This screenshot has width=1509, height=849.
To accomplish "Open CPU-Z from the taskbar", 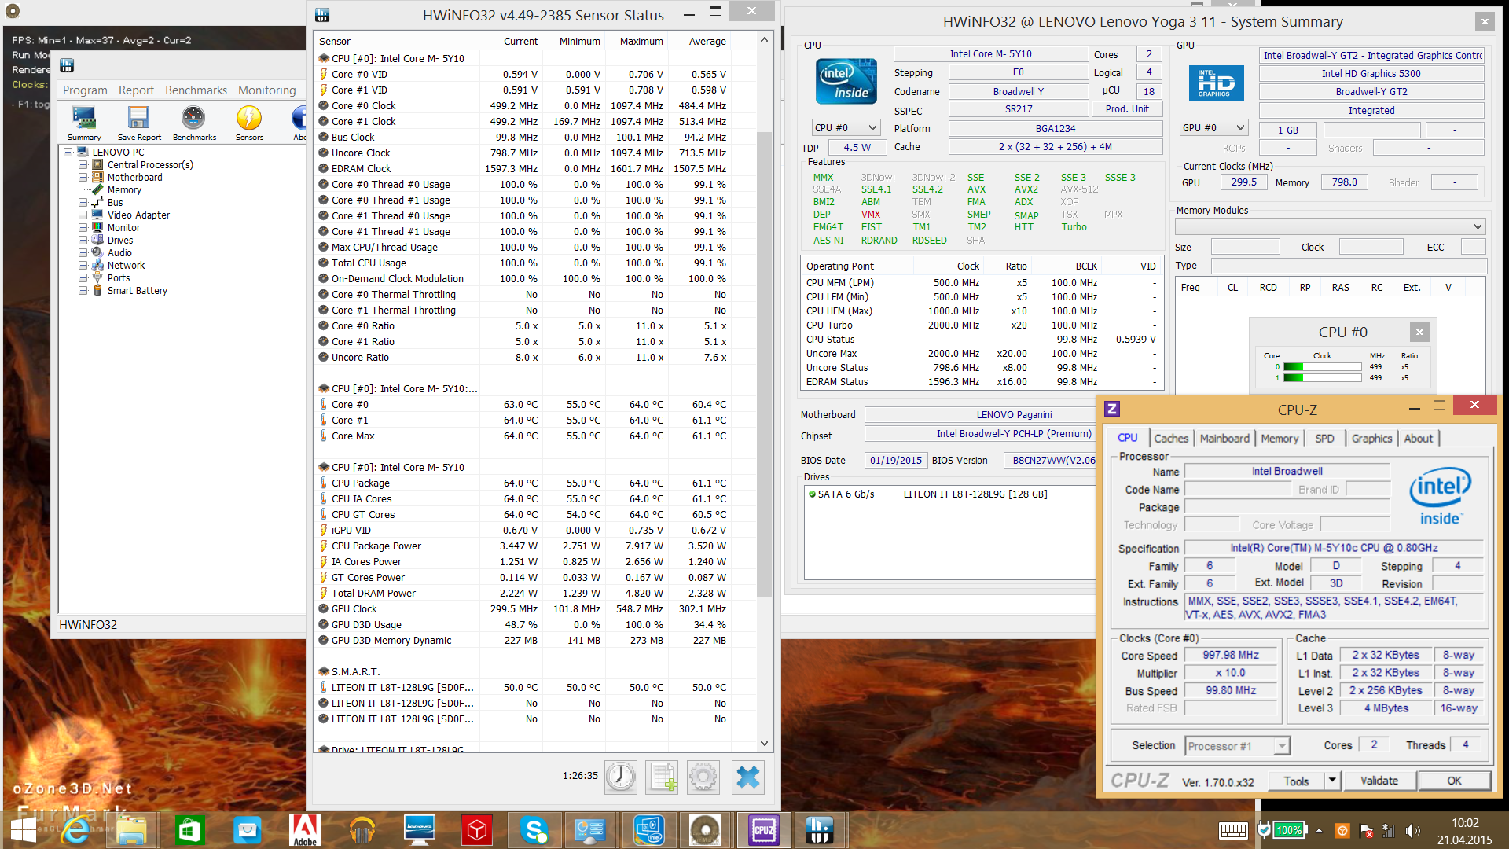I will (x=763, y=830).
